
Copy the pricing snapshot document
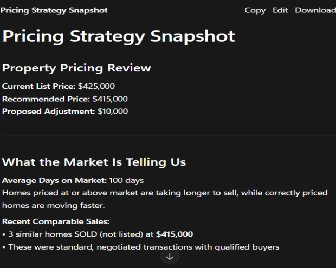pyautogui.click(x=255, y=10)
